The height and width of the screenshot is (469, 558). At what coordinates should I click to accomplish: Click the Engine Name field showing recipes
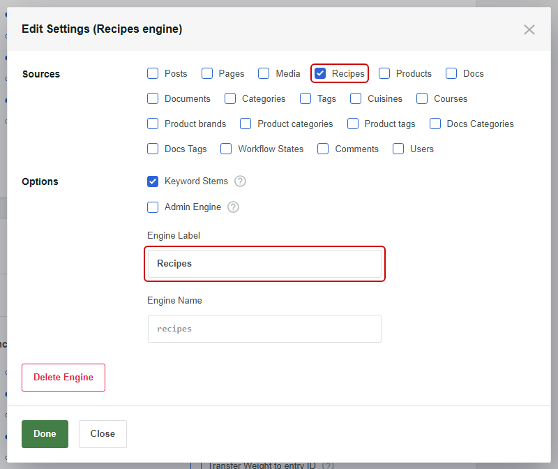(x=264, y=329)
